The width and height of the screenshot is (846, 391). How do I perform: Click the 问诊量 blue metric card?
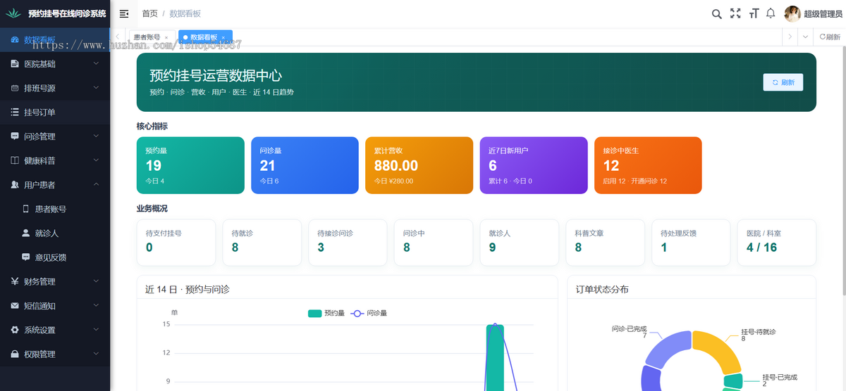tap(305, 165)
